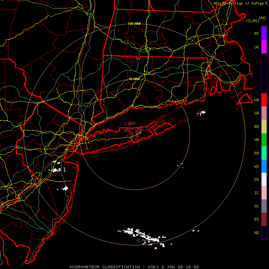Screen dimensions: 269x269
Task: Click the IC legend label
Action: (256, 193)
